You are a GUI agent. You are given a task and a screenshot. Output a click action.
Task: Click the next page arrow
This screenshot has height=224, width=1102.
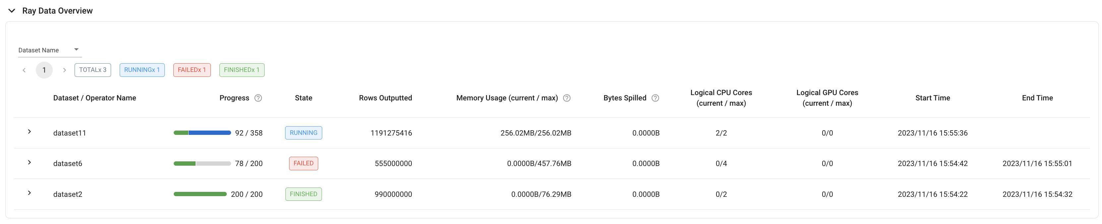[65, 70]
